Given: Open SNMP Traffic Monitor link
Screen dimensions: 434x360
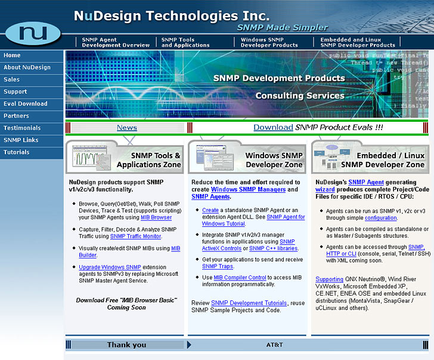Looking at the screenshot, I should [136, 236].
